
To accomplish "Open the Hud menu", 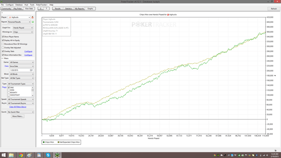I will pyautogui.click(x=26, y=5).
